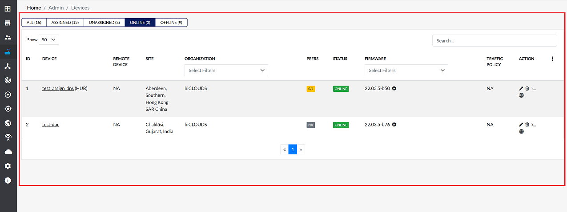
Task: Edit the test-doc device with pencil icon
Action: point(521,125)
